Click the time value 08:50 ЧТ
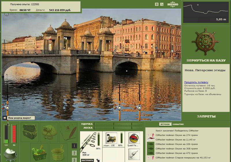The image size is (231, 162). point(25,10)
